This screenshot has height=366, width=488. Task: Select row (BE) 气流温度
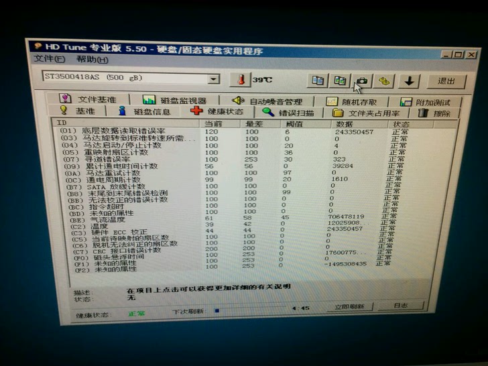233,219
